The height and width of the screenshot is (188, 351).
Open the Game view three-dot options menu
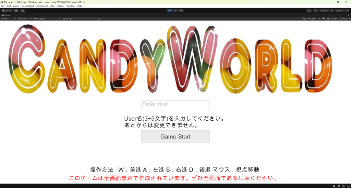coord(348,15)
